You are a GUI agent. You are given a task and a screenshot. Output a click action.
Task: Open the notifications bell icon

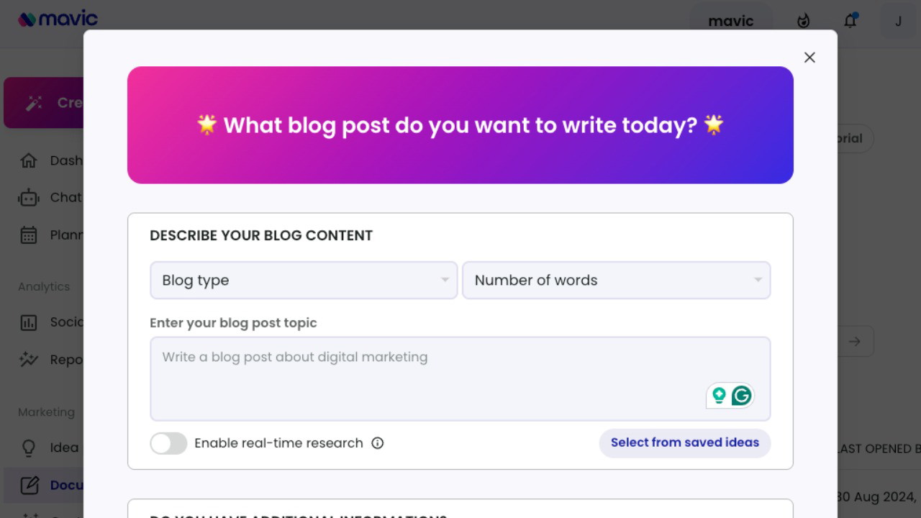[x=850, y=21]
